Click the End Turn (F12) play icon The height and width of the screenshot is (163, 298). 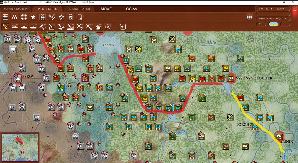(x=108, y=27)
